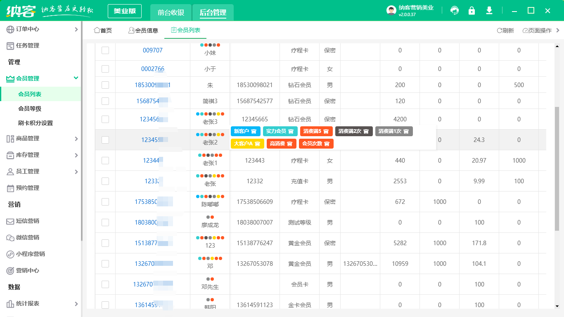
Task: Click the table vertical scrollbar thumb
Action: [557, 168]
